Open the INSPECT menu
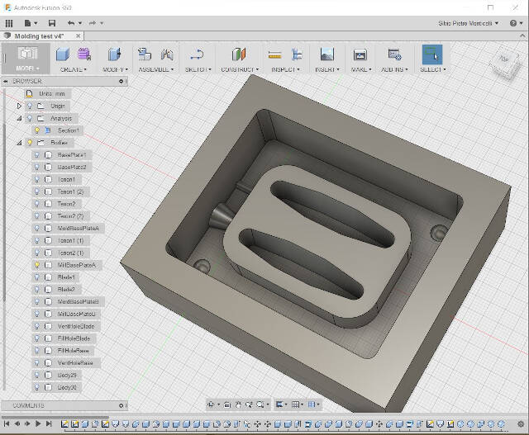The height and width of the screenshot is (435, 529). (285, 69)
